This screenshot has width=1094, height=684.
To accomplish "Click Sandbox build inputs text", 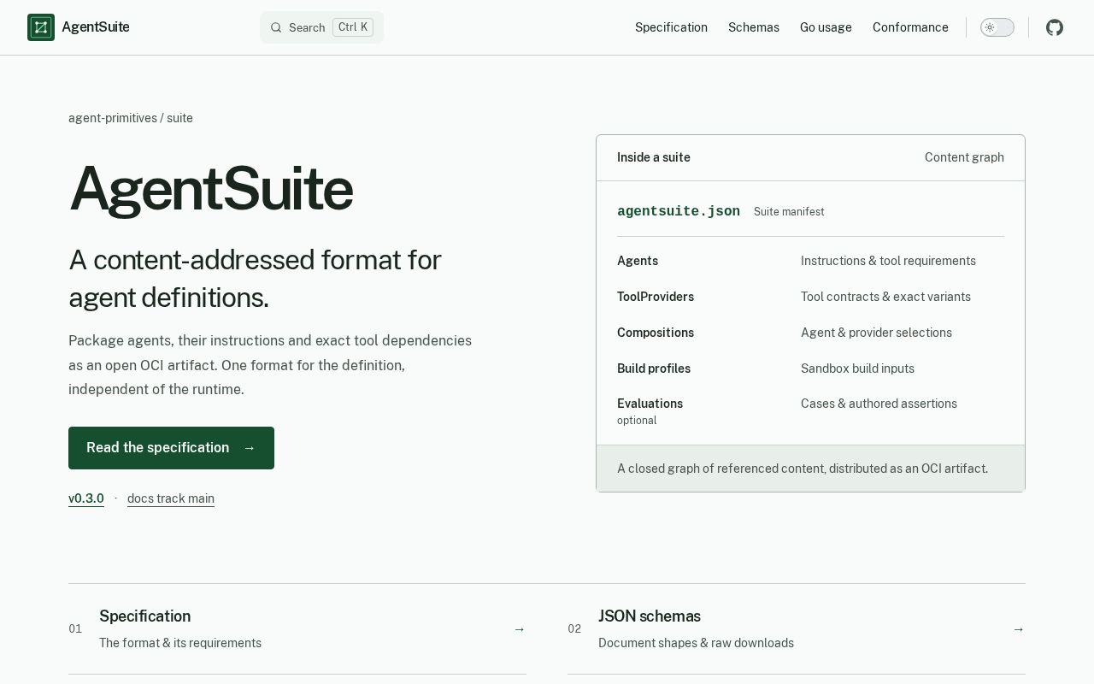I will click(x=857, y=369).
